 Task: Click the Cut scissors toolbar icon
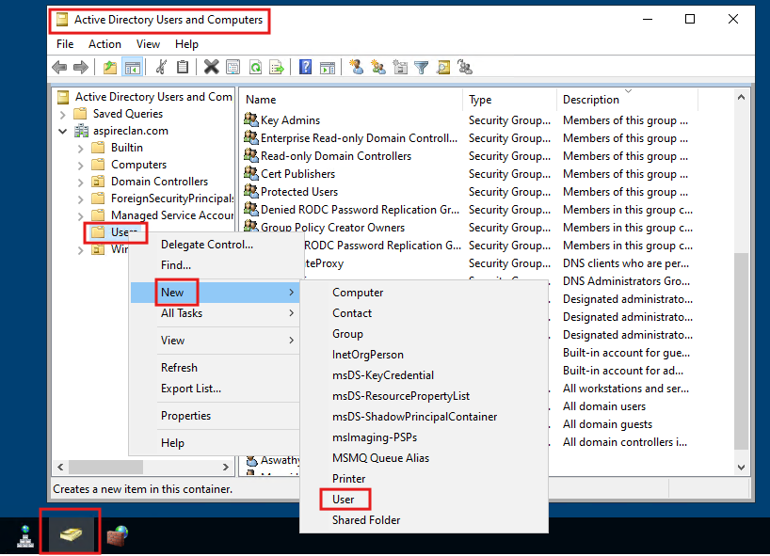tap(161, 67)
